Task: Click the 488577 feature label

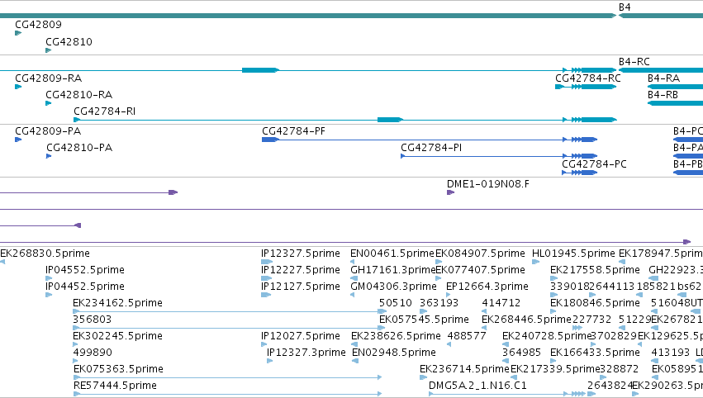Action: click(x=467, y=337)
